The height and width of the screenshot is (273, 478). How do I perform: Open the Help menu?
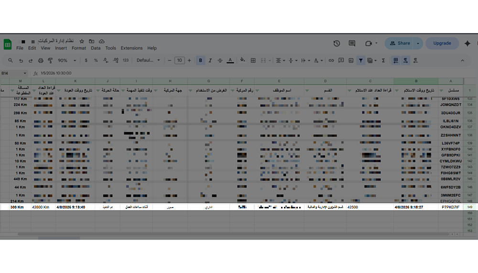(x=152, y=48)
